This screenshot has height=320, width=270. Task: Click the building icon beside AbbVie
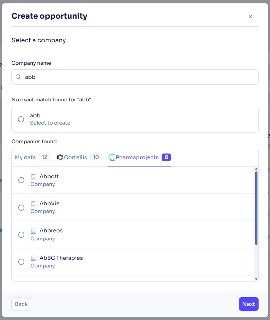coord(33,204)
